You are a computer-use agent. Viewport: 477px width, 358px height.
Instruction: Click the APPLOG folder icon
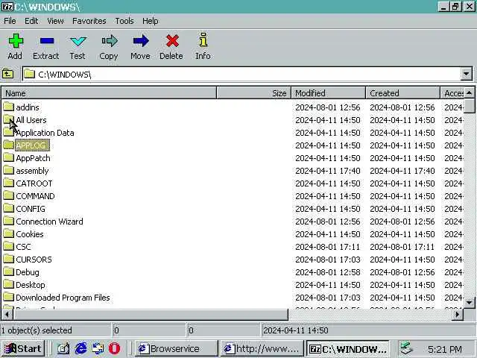[8, 145]
